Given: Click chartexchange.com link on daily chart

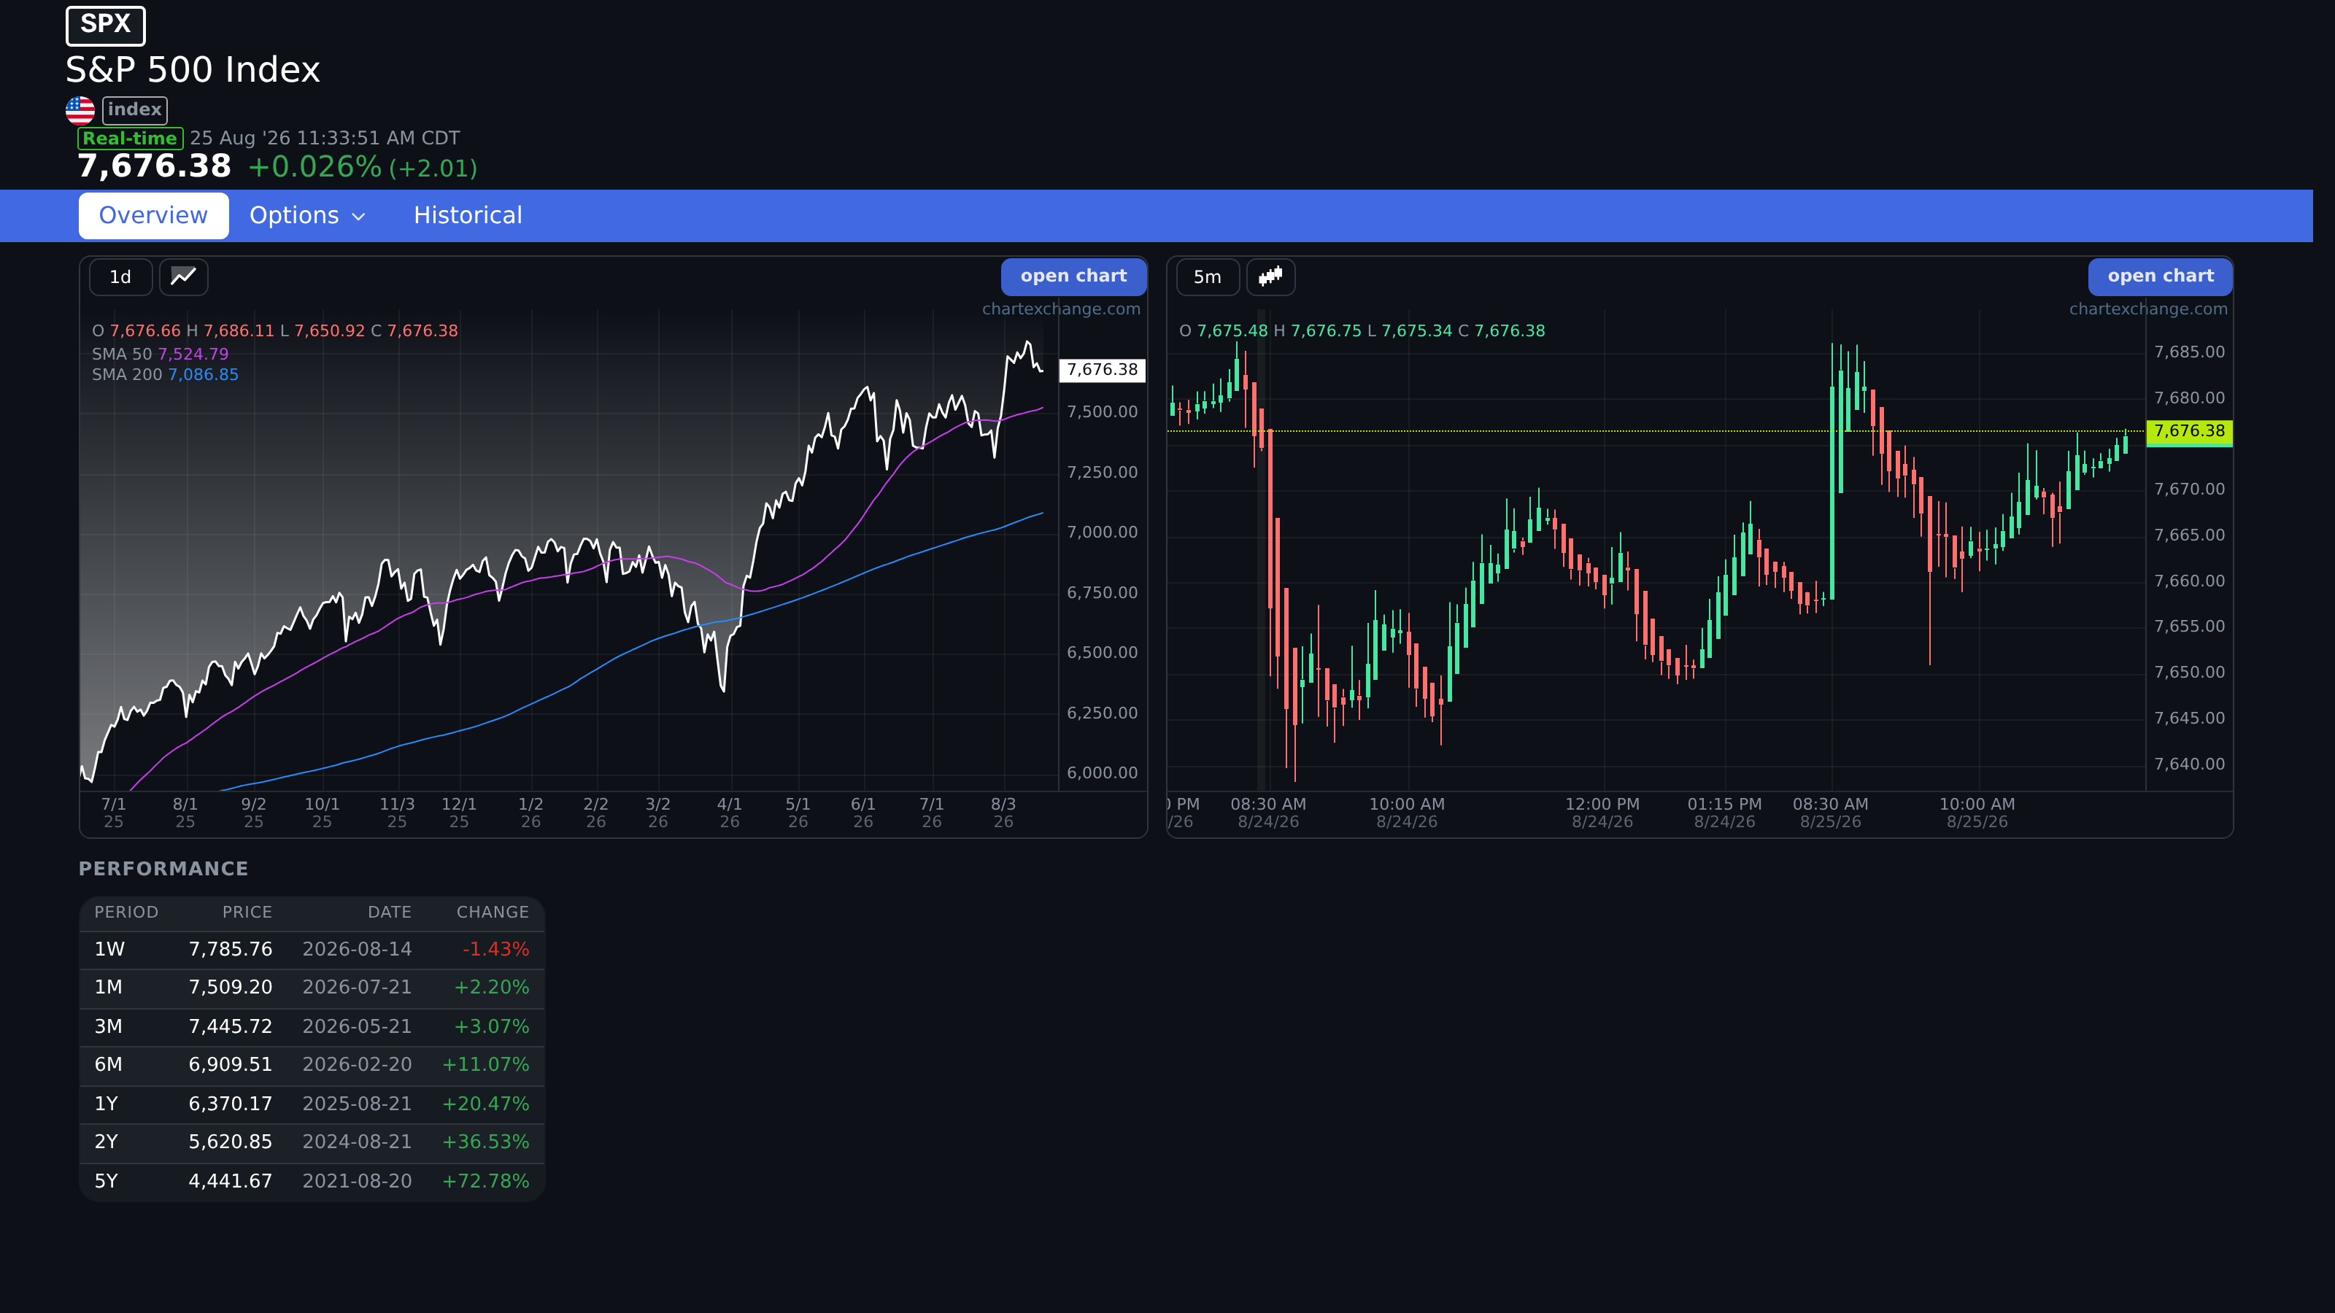Looking at the screenshot, I should 1060,309.
